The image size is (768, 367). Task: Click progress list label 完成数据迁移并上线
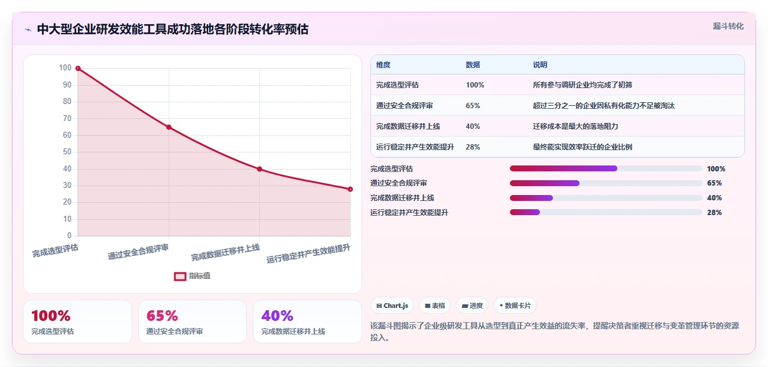[402, 198]
